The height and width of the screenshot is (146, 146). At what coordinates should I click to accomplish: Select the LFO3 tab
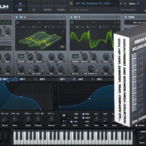(105, 79)
